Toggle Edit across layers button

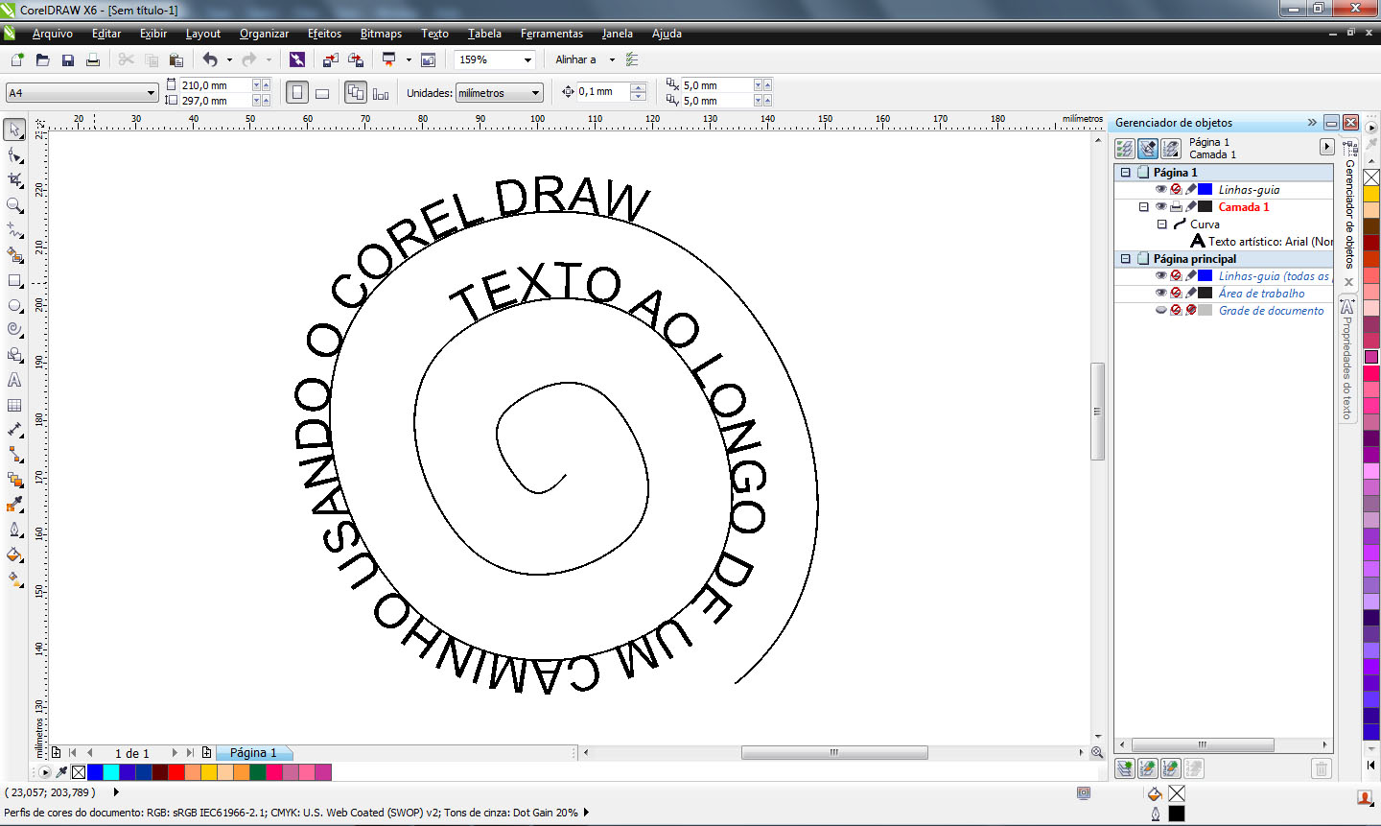[1148, 148]
